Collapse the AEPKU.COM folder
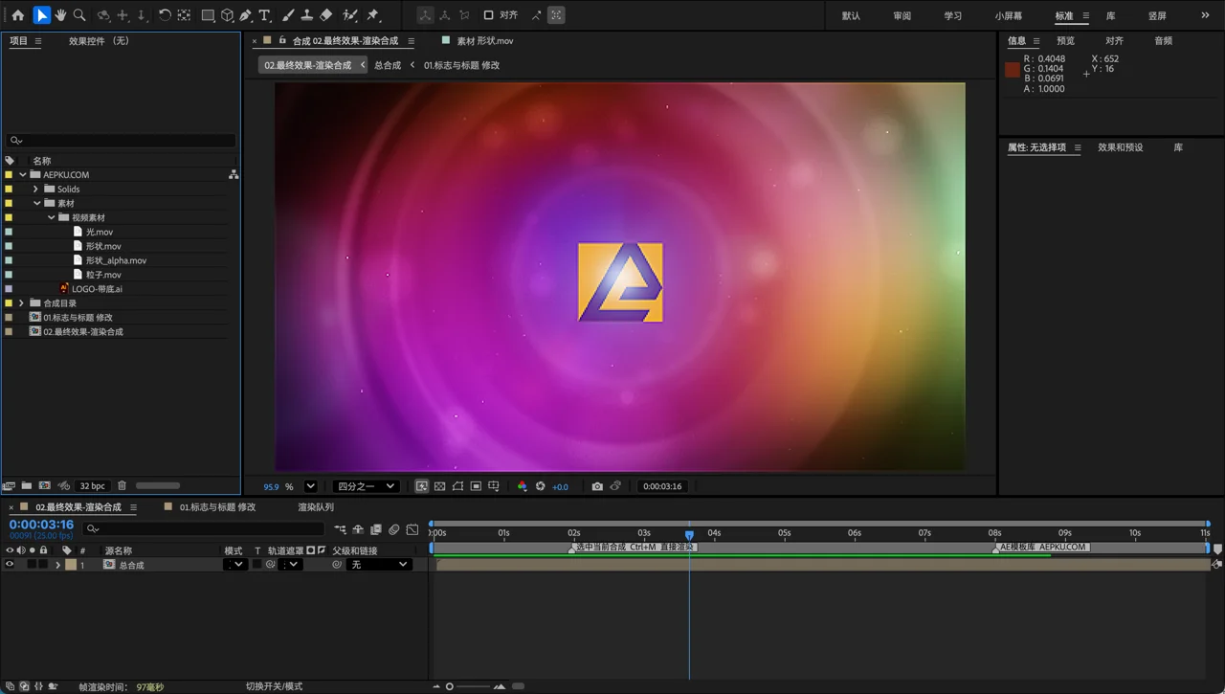 point(22,174)
